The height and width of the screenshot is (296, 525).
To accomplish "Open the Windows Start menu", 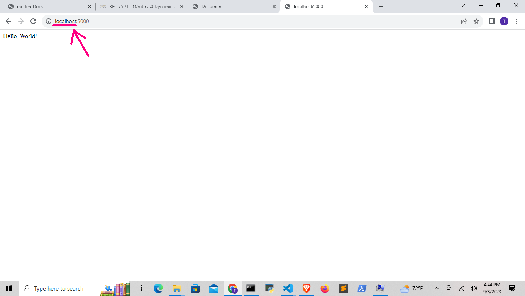I will tap(9, 288).
